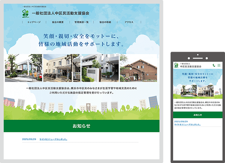Select the white building entrance photo
Viewport: 225px width, 163px height.
(100, 68)
